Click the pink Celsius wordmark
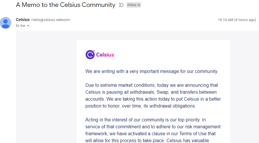This screenshot has height=143, width=259. pyautogui.click(x=105, y=55)
